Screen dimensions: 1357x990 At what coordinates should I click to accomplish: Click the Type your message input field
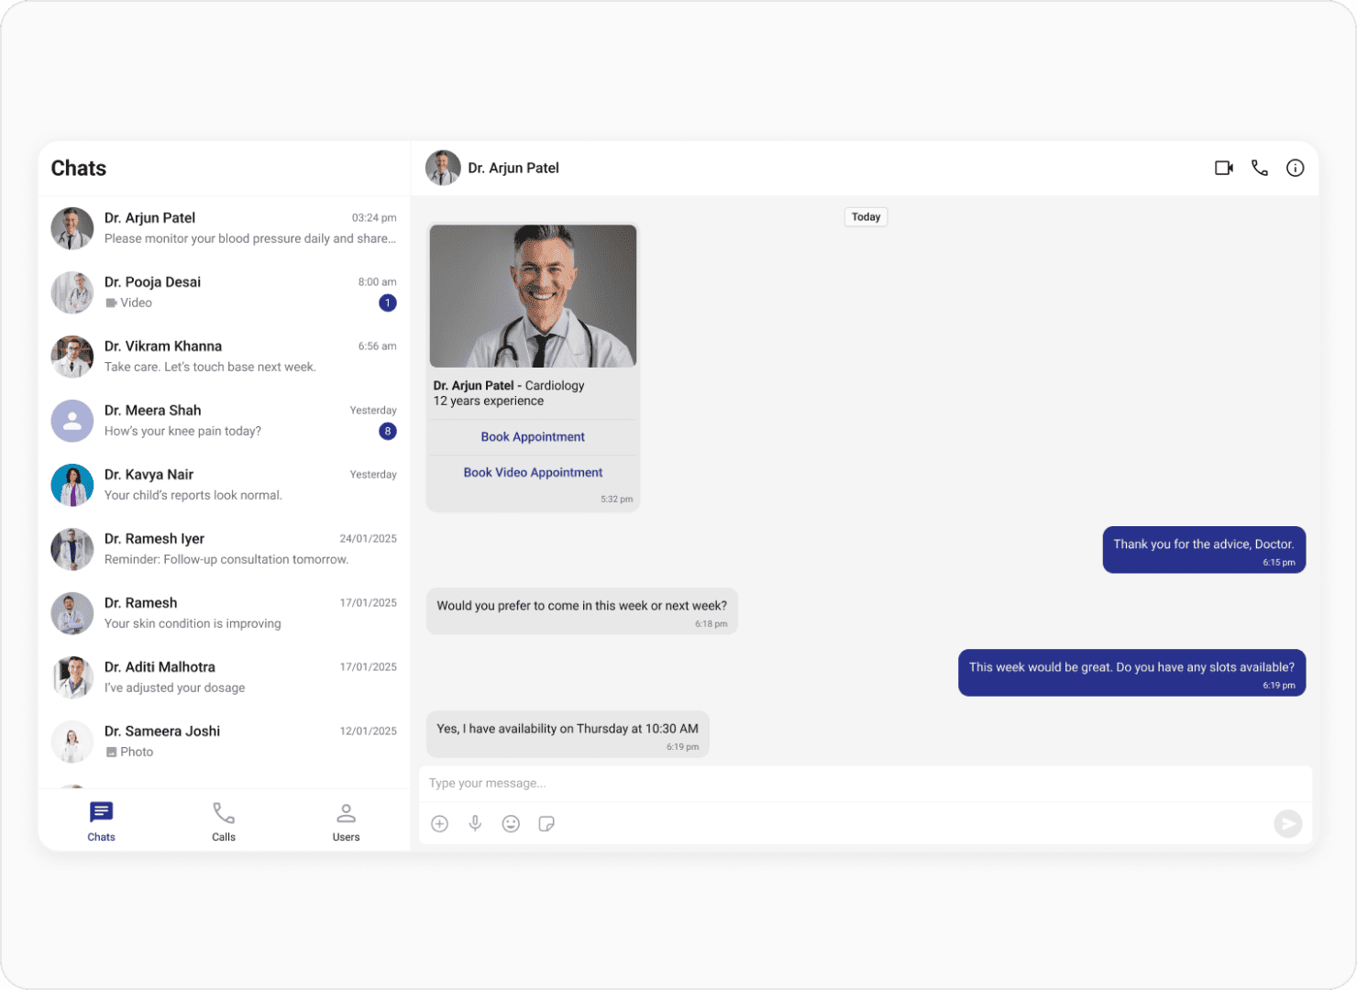(866, 784)
